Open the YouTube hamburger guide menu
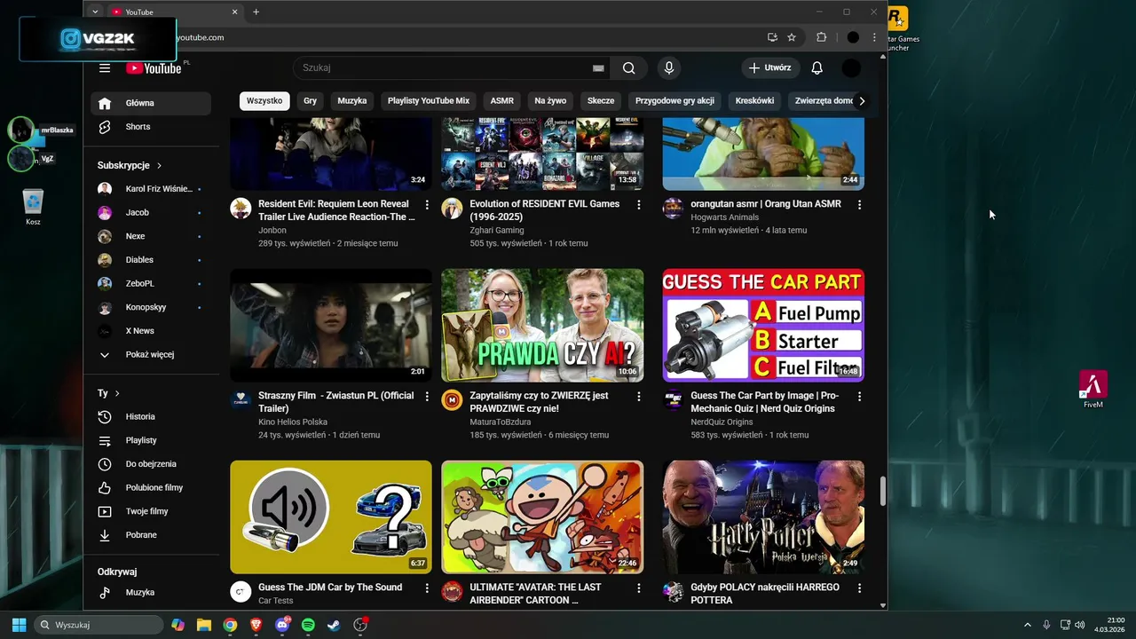1136x639 pixels. click(x=105, y=68)
